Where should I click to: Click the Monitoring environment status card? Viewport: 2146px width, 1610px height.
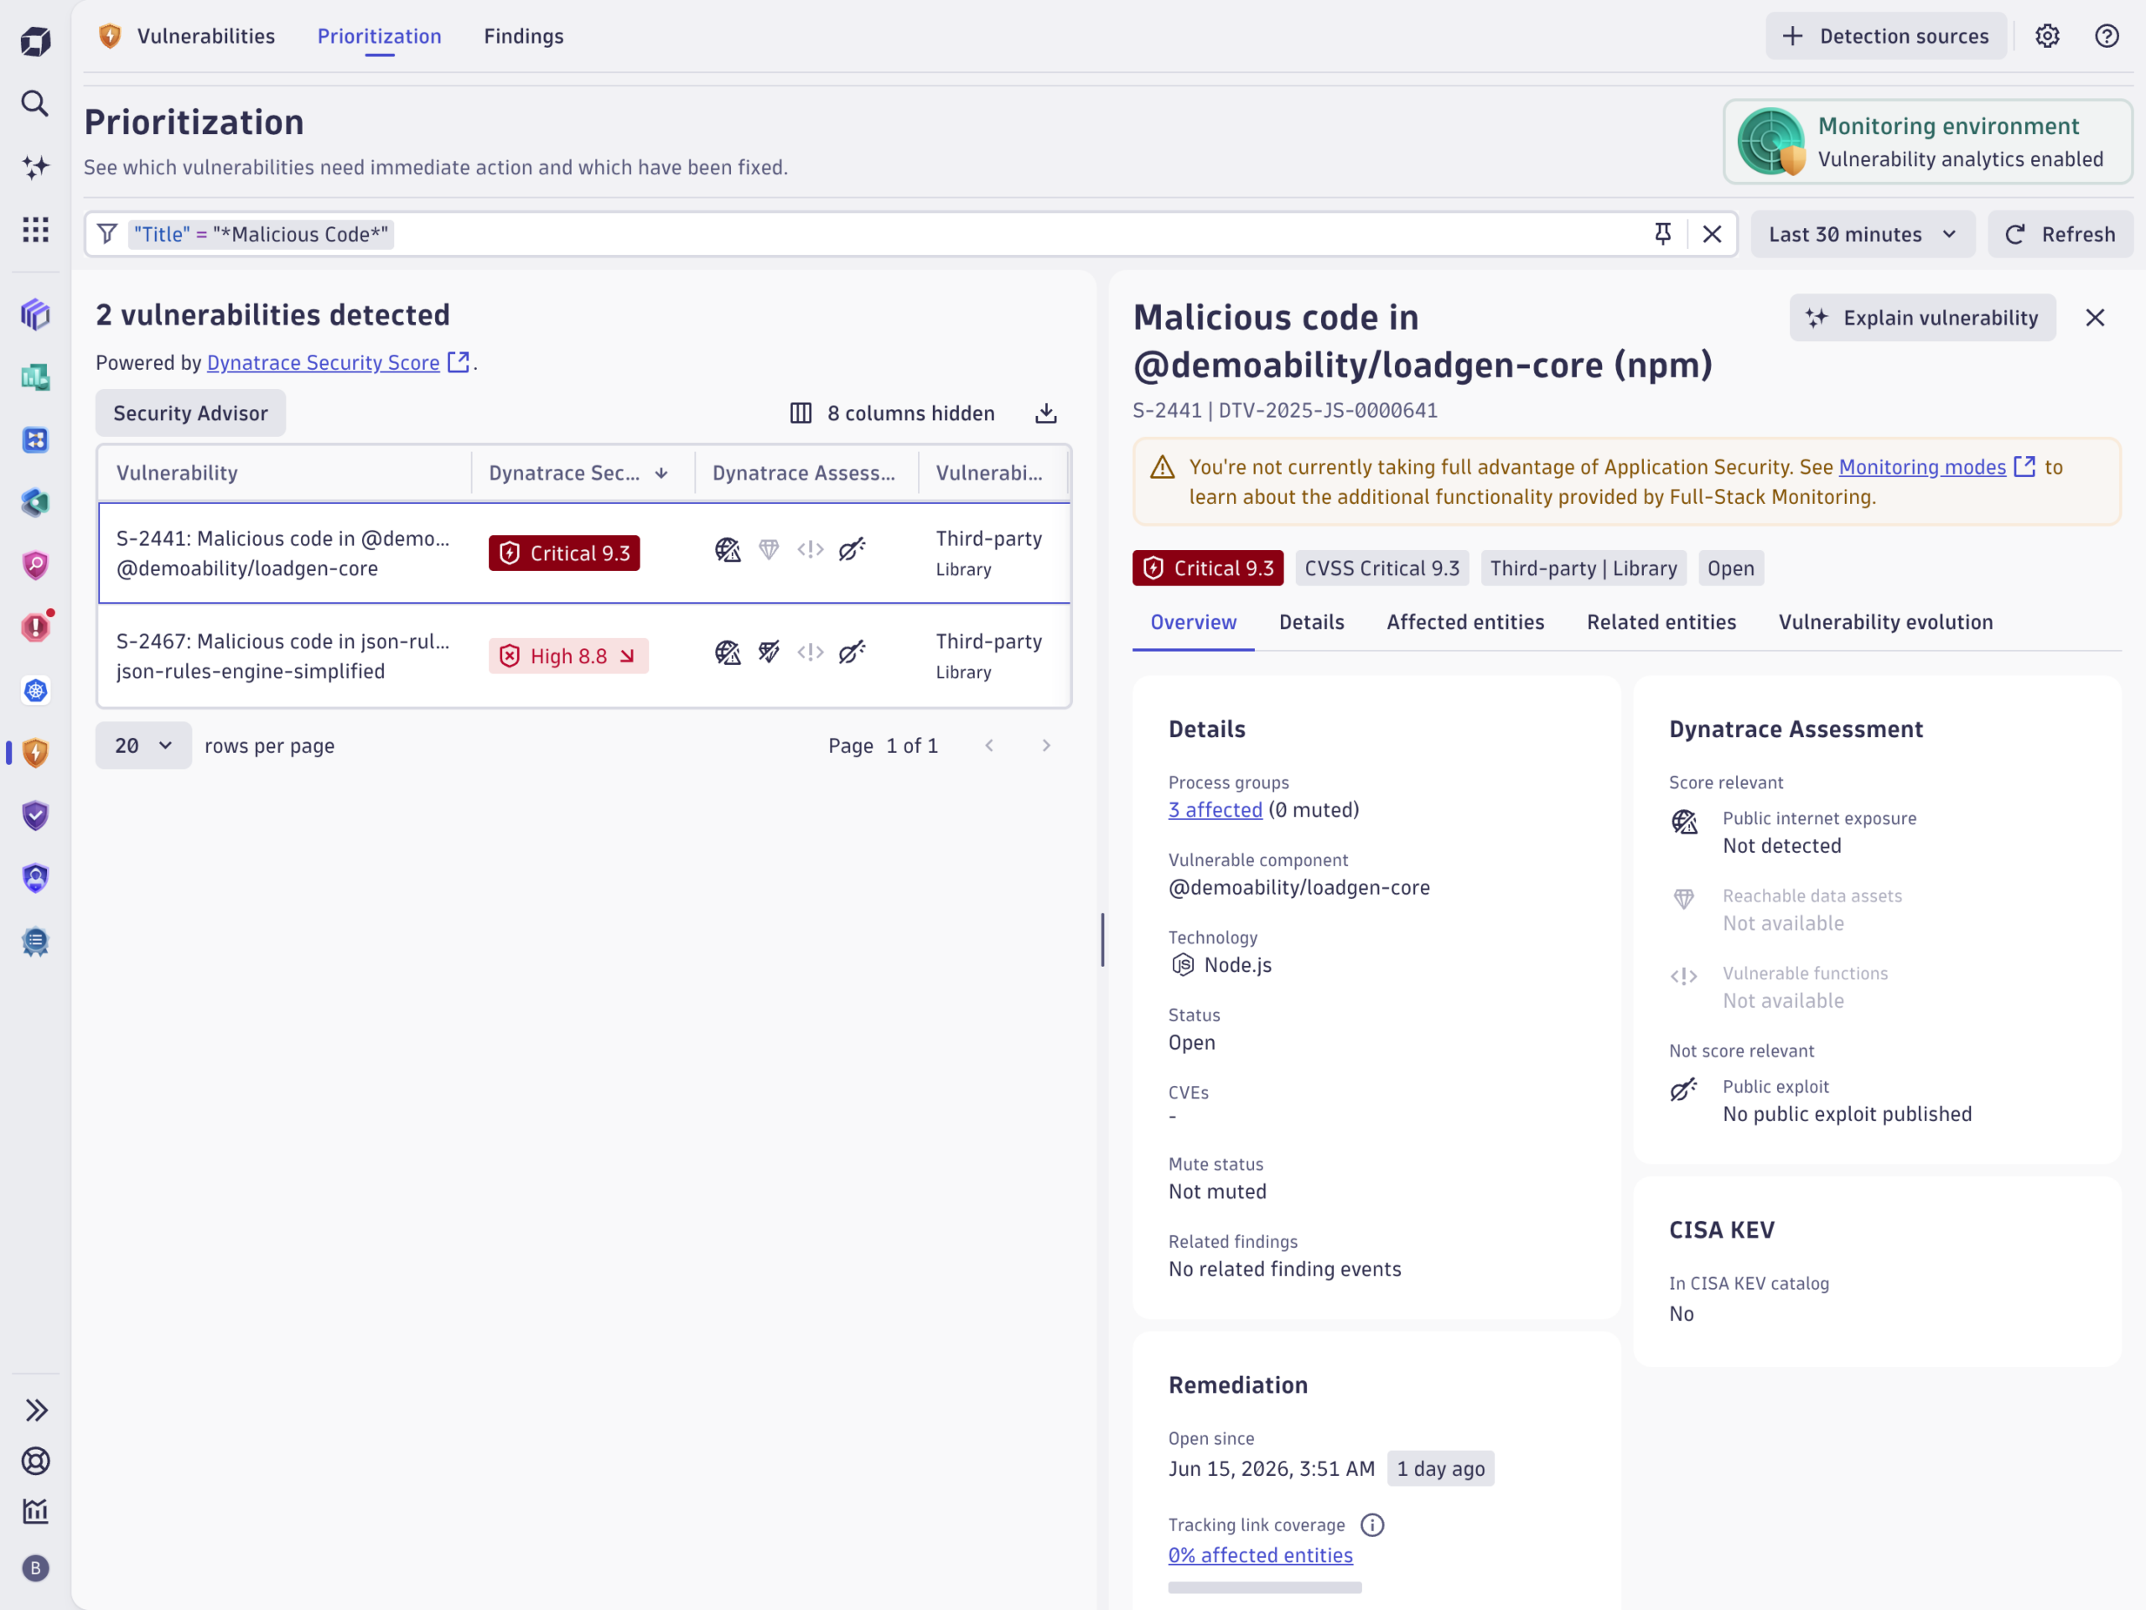[1926, 142]
